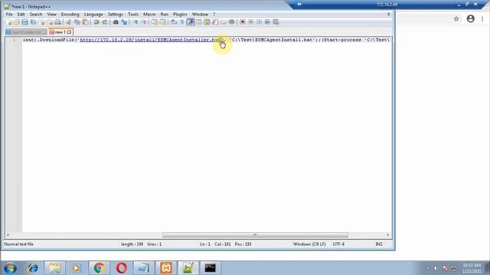Toggle Show All Characters icon
Image resolution: width=490 pixels, height=275 pixels.
[x=182, y=22]
